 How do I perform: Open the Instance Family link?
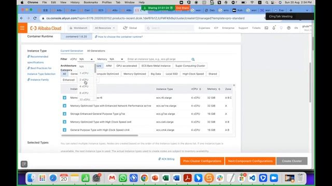tap(38, 80)
